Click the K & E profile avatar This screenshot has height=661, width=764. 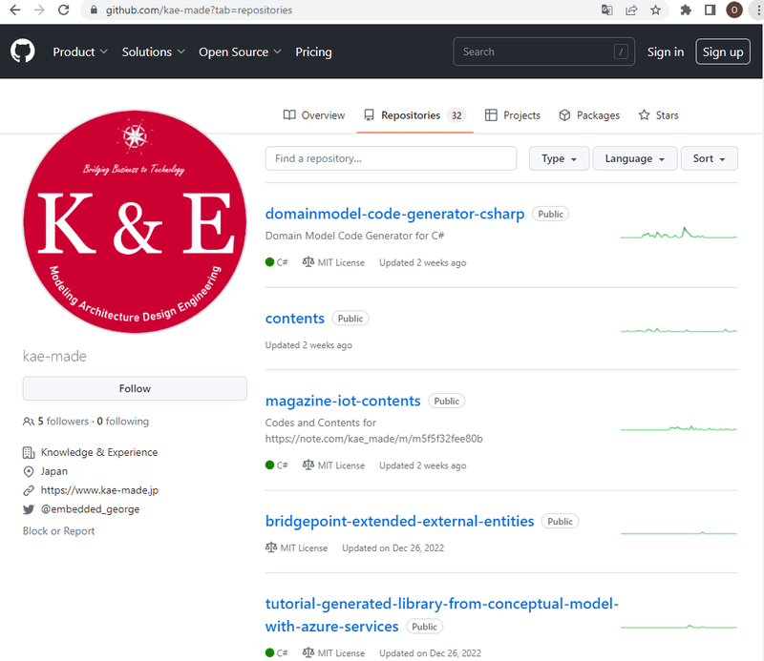coord(135,221)
